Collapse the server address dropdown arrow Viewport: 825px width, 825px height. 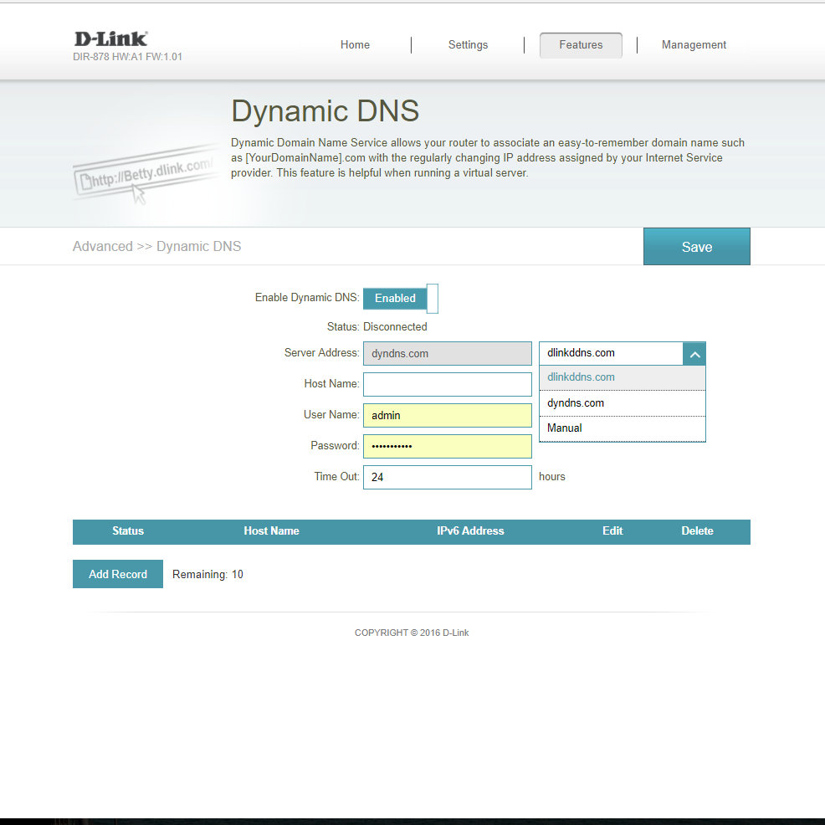tap(694, 354)
